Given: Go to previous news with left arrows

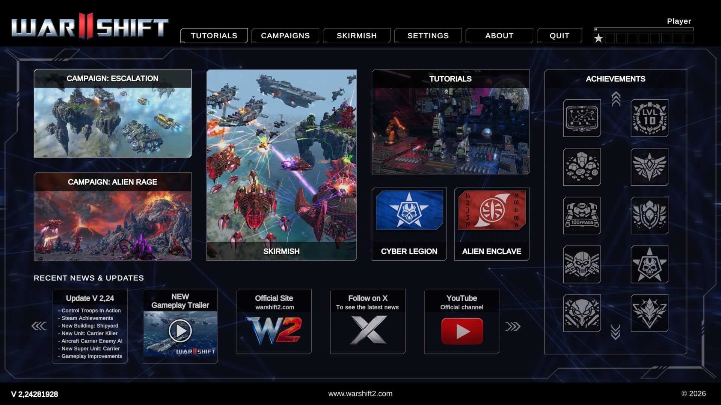Looking at the screenshot, I should [39, 326].
